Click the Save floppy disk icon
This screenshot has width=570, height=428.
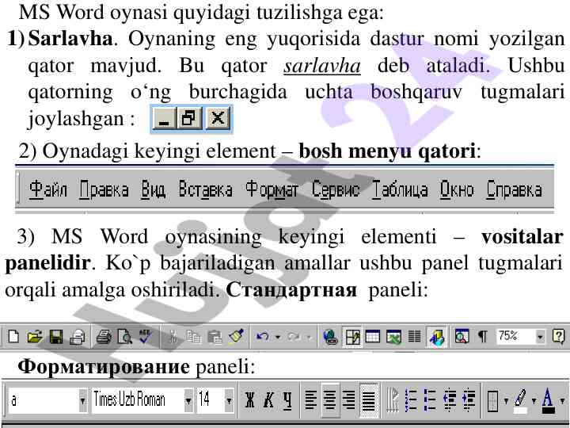56,337
